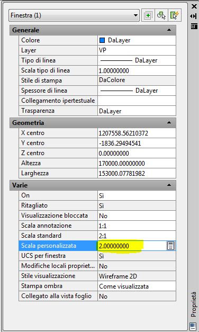Edit Y centro value -1836.29494541
This screenshot has width=199, height=332.
click(137, 143)
